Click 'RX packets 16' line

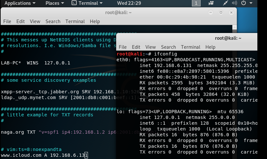click(x=188, y=135)
